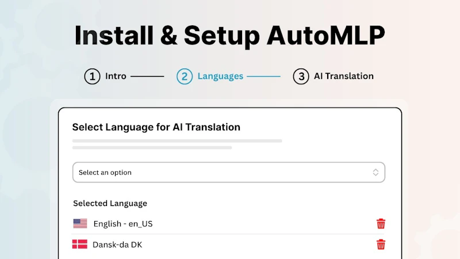The image size is (460, 259).
Task: Click the Selected Language label
Action: 110,203
